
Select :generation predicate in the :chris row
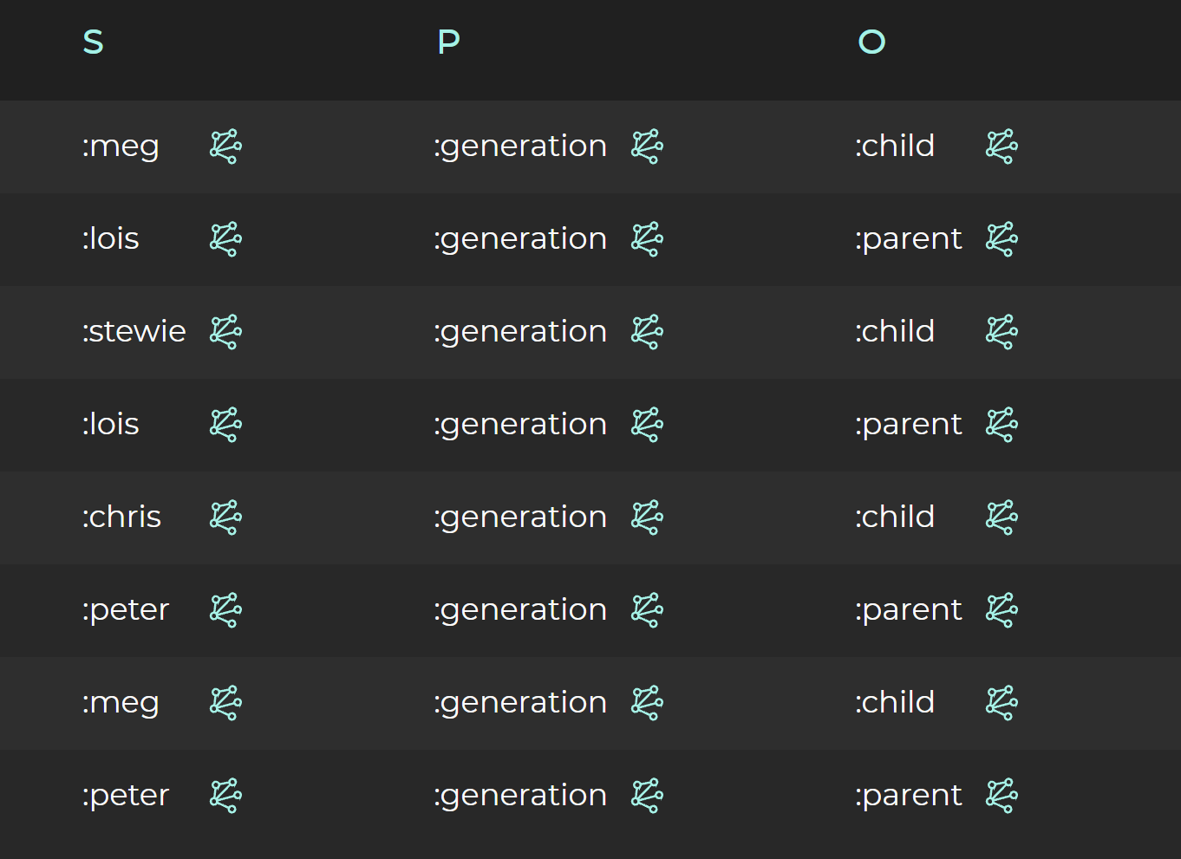pyautogui.click(x=520, y=517)
